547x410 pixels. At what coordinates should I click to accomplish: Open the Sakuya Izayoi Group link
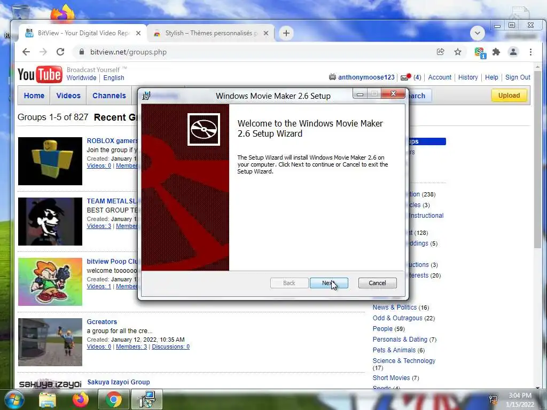click(119, 382)
